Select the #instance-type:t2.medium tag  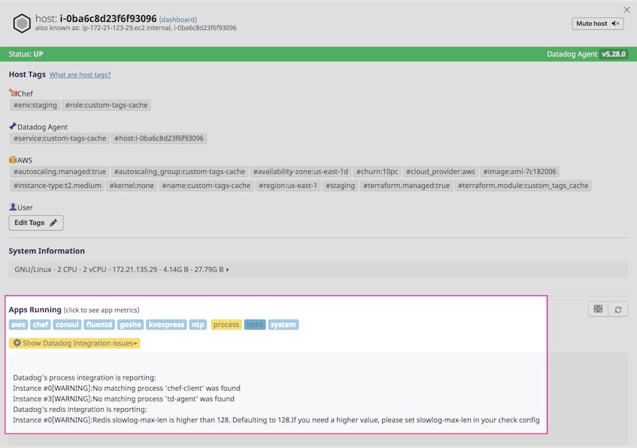(x=57, y=186)
